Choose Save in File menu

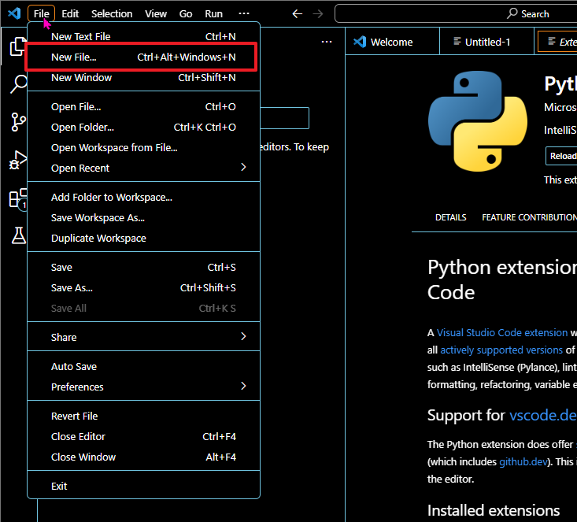143,267
